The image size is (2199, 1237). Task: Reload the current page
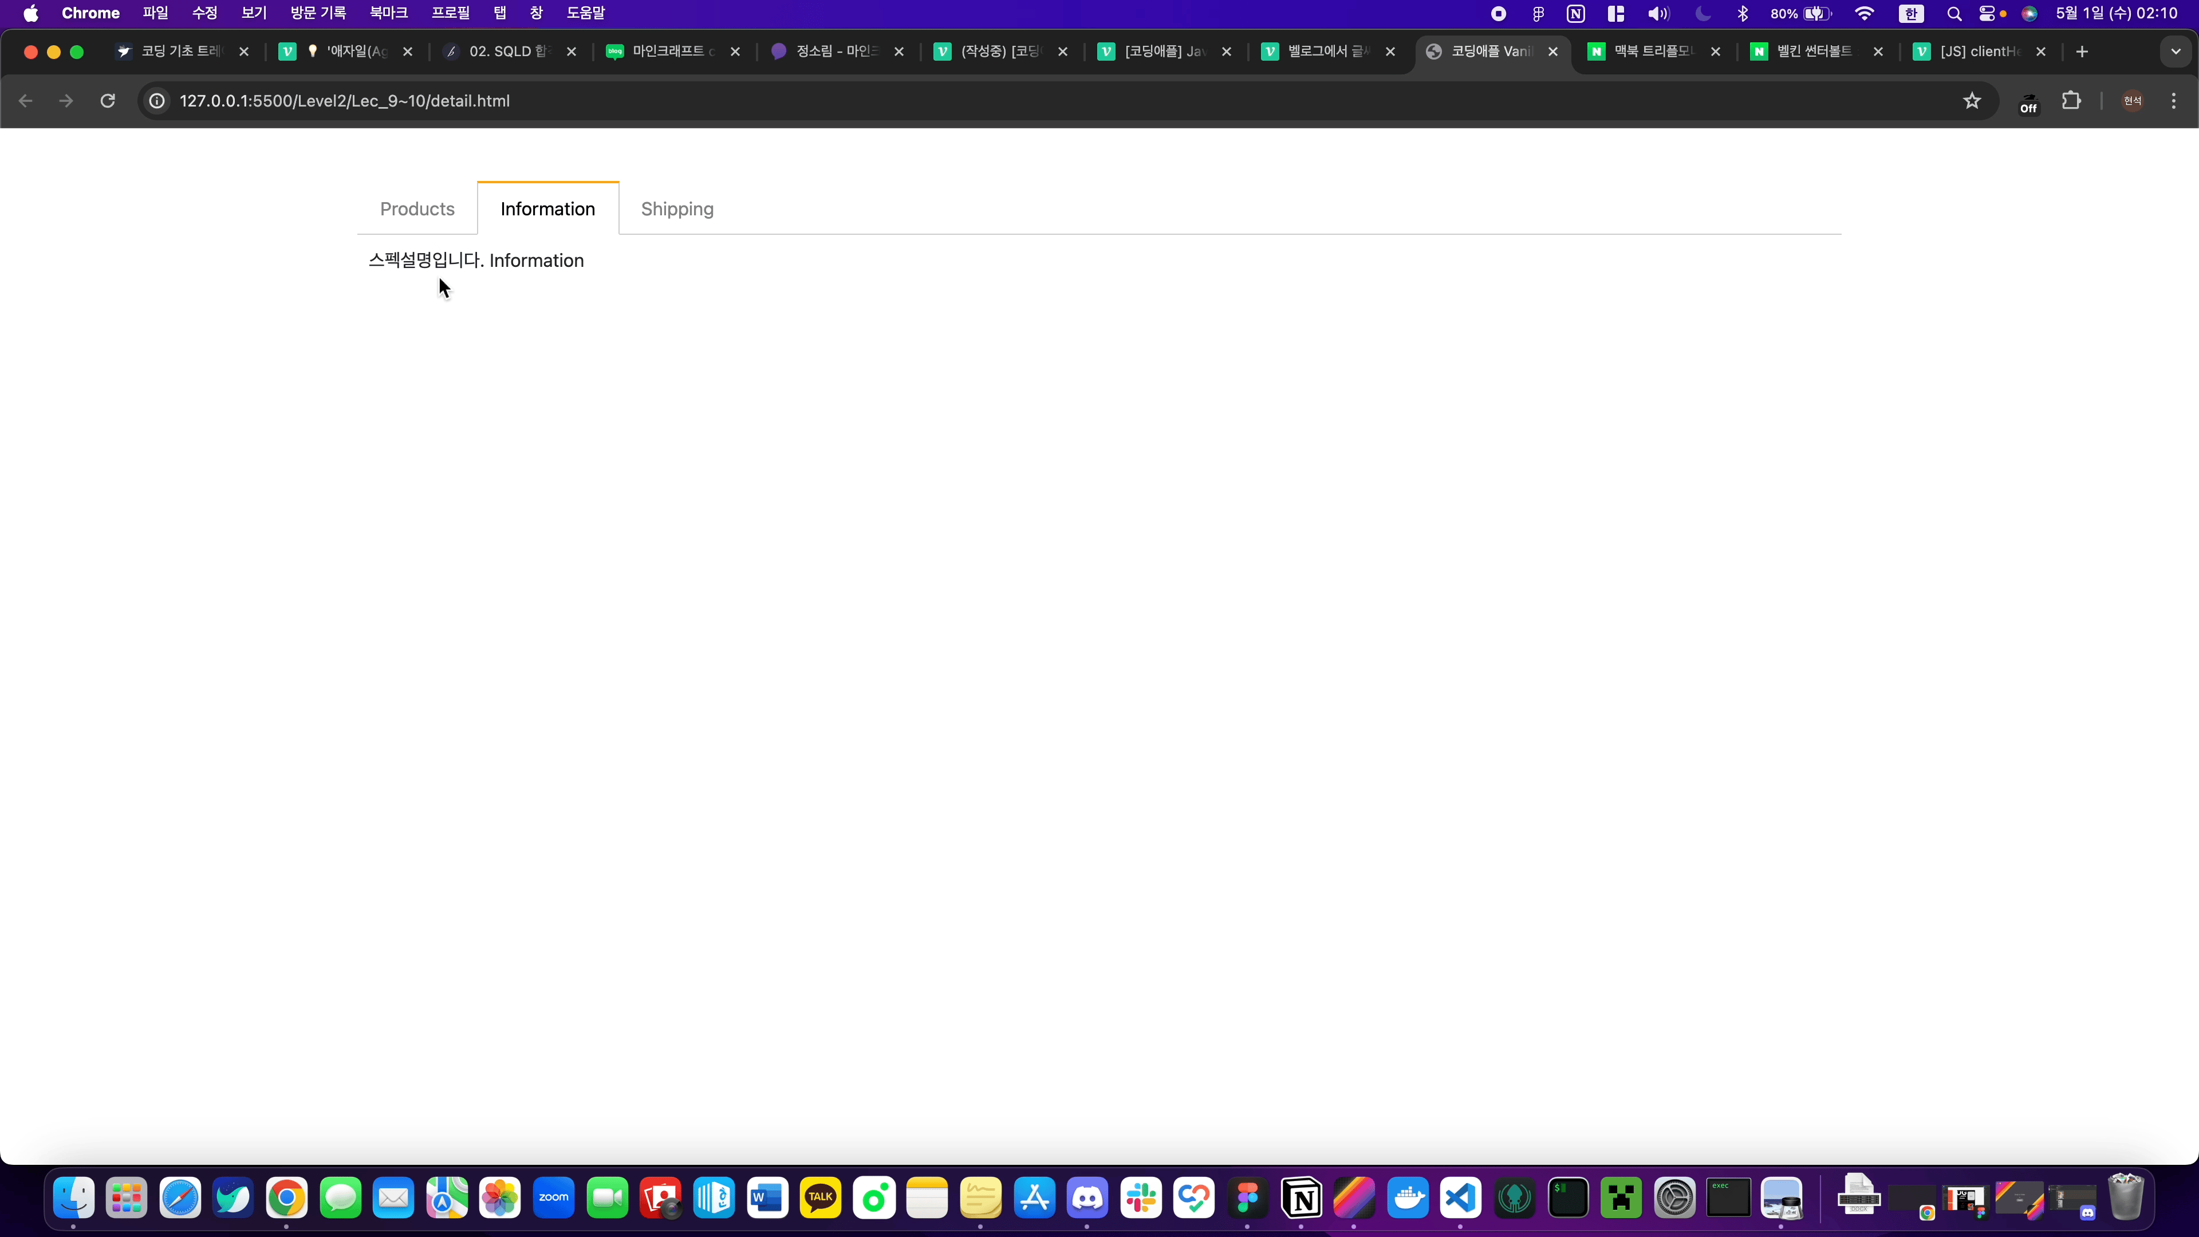click(108, 101)
